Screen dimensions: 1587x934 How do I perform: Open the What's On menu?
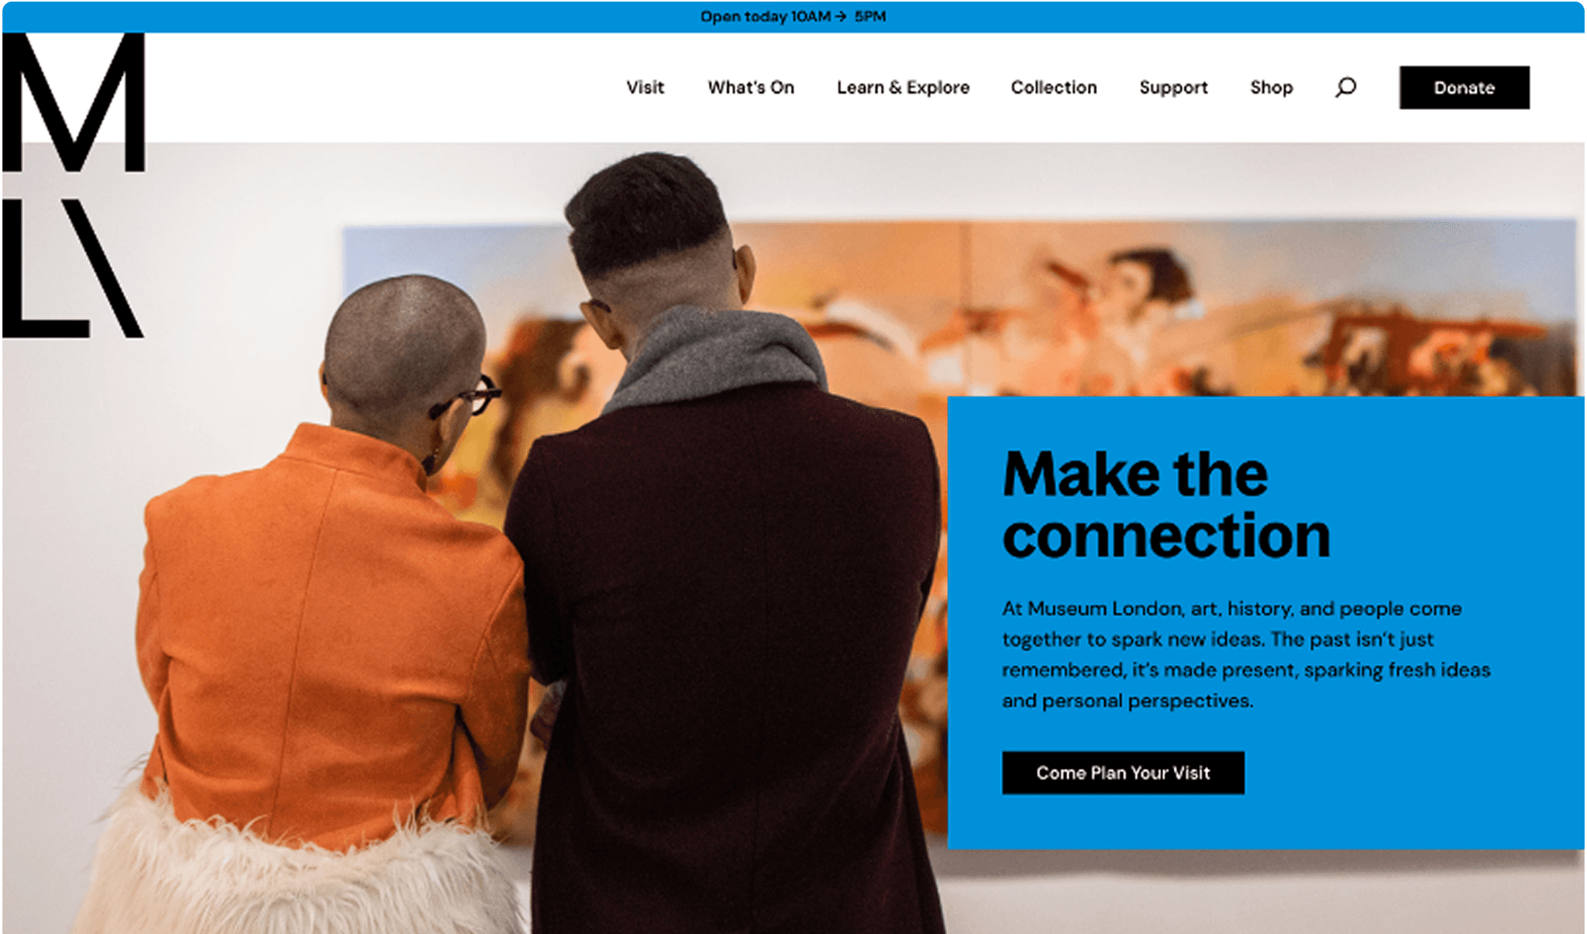click(x=750, y=88)
